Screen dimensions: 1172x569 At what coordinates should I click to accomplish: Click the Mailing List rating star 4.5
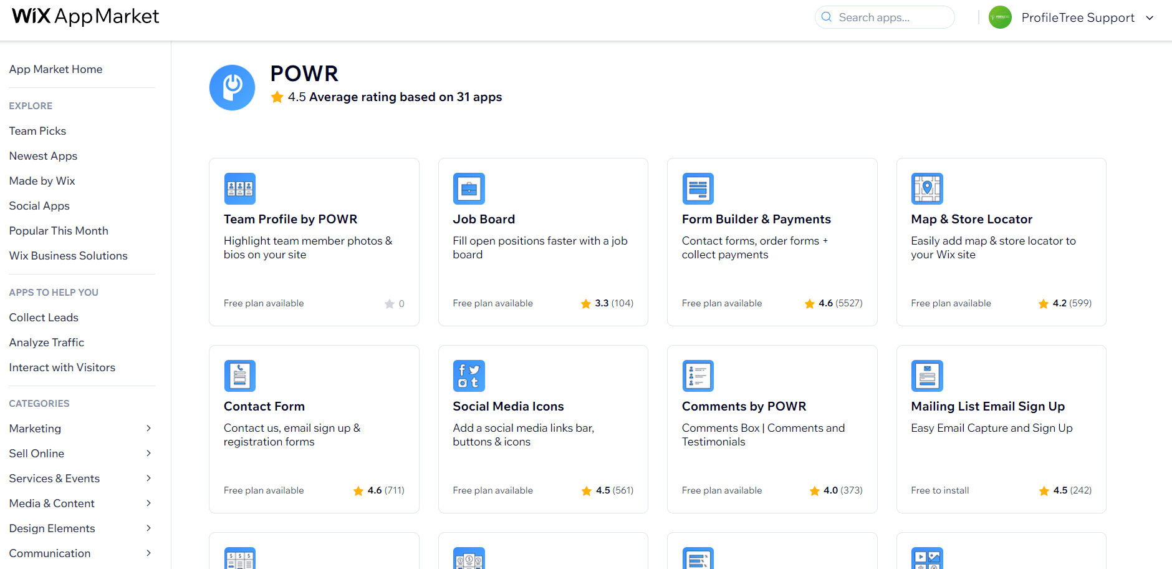(x=1044, y=491)
